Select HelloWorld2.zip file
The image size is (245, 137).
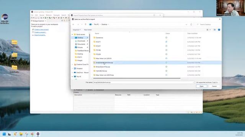(101, 71)
